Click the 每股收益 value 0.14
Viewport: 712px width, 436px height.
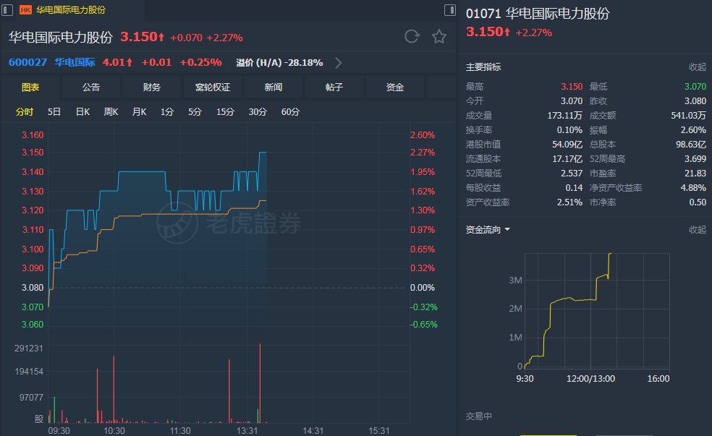pyautogui.click(x=574, y=187)
